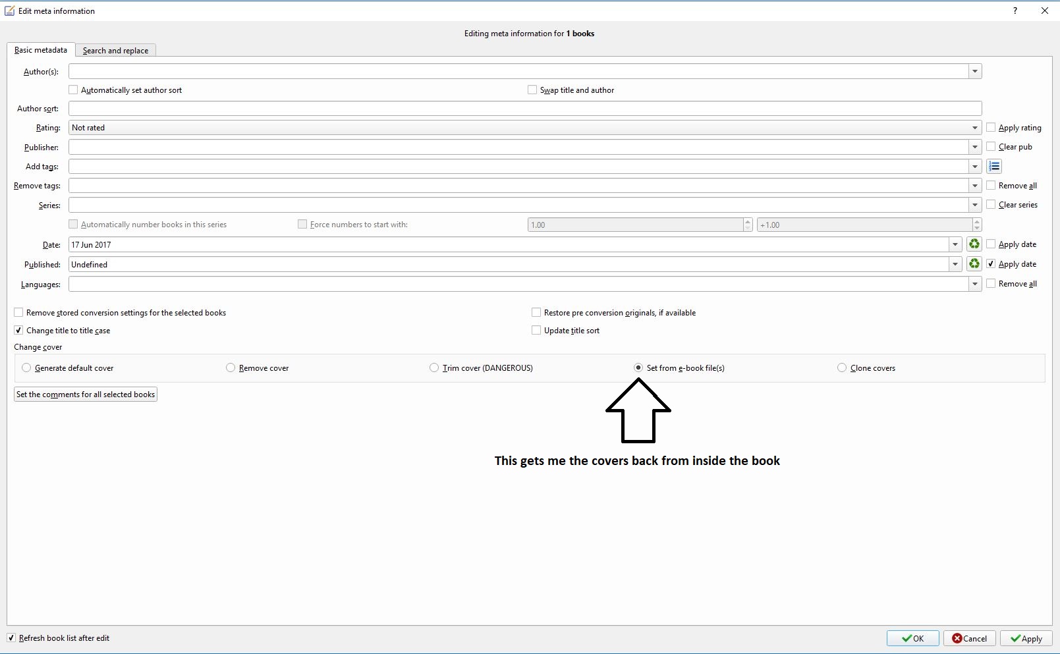Choose the Clone covers radio button

(x=842, y=368)
